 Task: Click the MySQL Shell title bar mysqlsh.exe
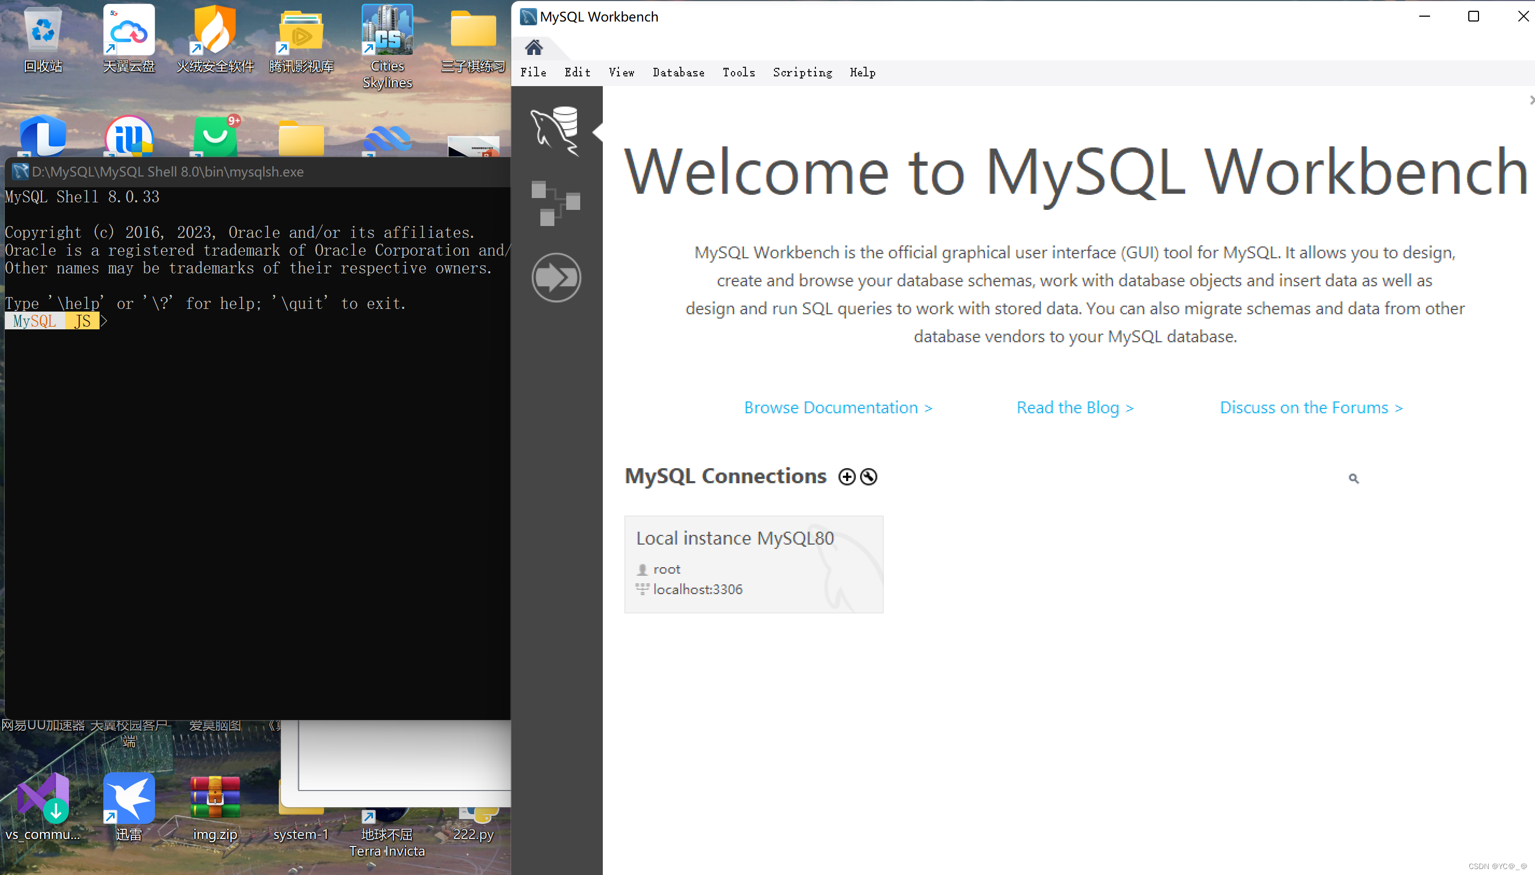click(x=258, y=172)
